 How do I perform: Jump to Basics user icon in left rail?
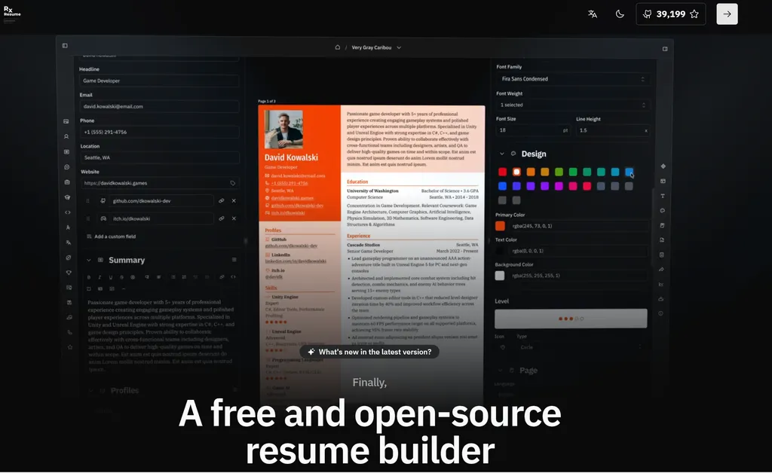[66, 136]
